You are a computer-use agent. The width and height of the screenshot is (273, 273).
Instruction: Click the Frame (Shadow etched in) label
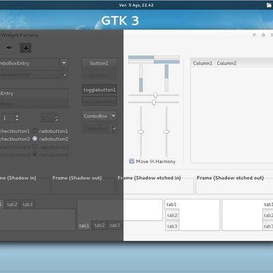149,177
